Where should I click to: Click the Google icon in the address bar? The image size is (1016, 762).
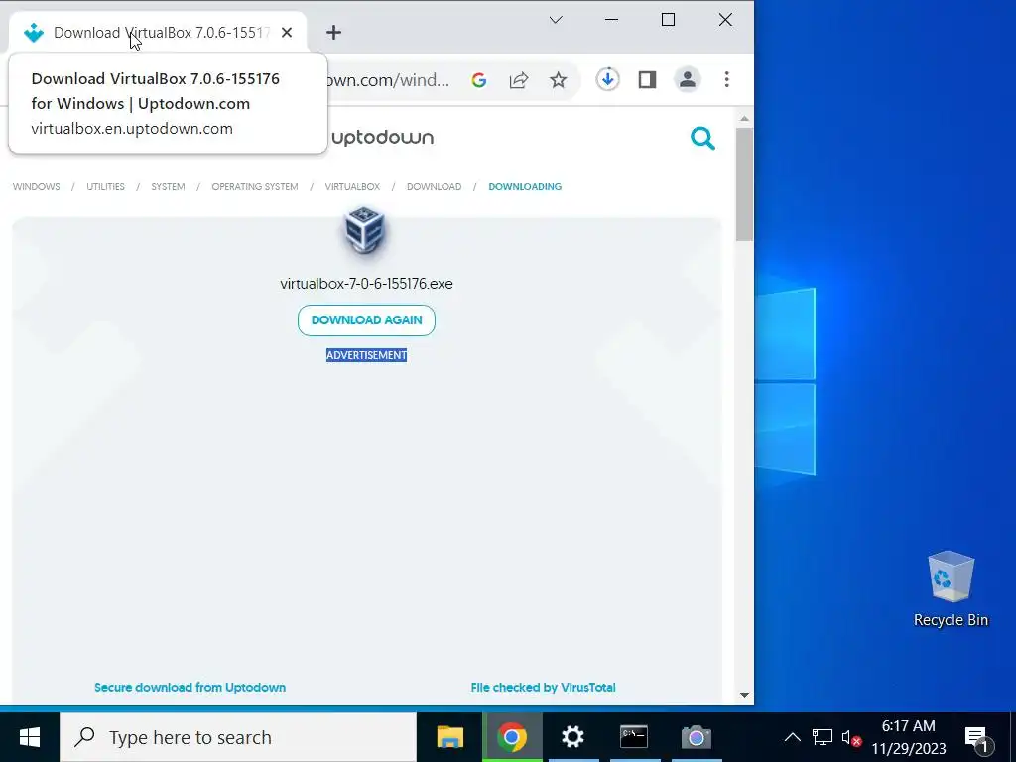pos(479,80)
